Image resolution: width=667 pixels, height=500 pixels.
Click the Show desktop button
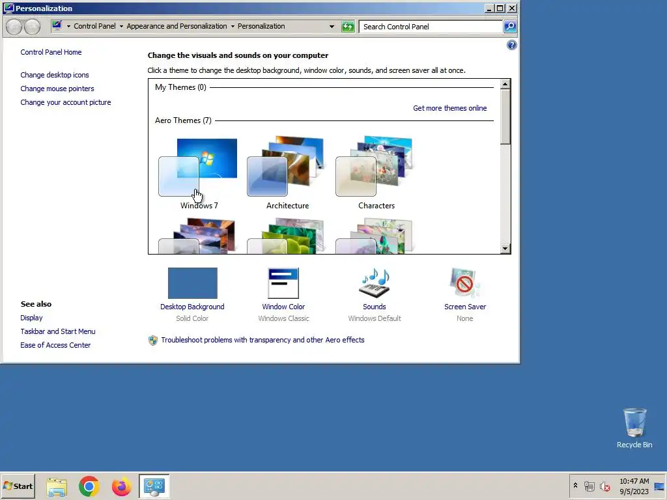[659, 486]
